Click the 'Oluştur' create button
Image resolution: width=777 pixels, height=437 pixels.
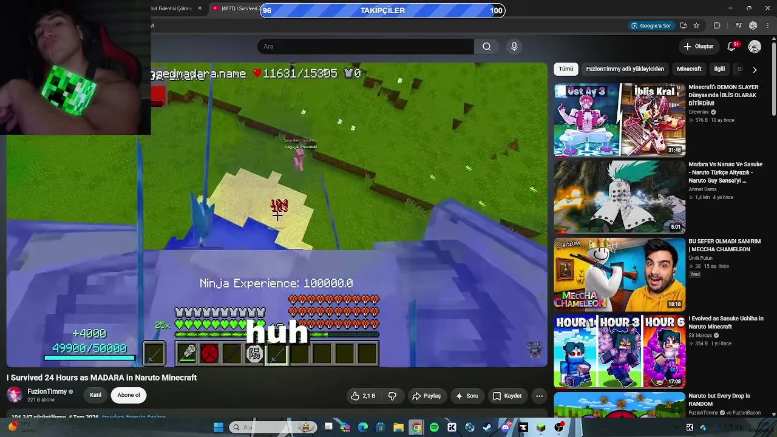pyautogui.click(x=698, y=47)
